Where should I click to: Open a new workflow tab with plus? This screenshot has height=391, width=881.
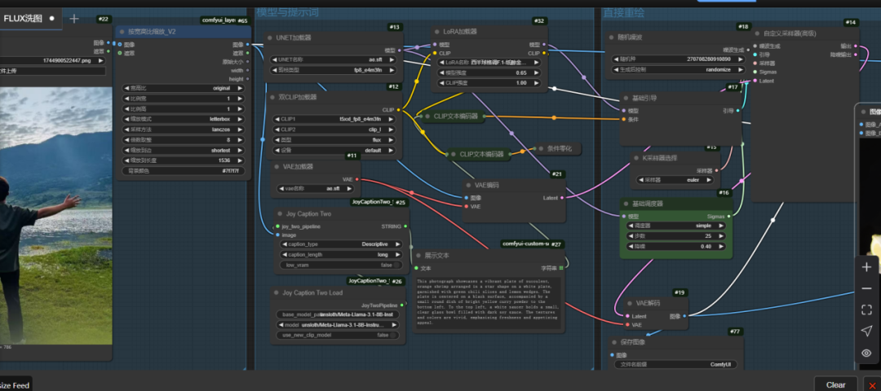[x=73, y=19]
